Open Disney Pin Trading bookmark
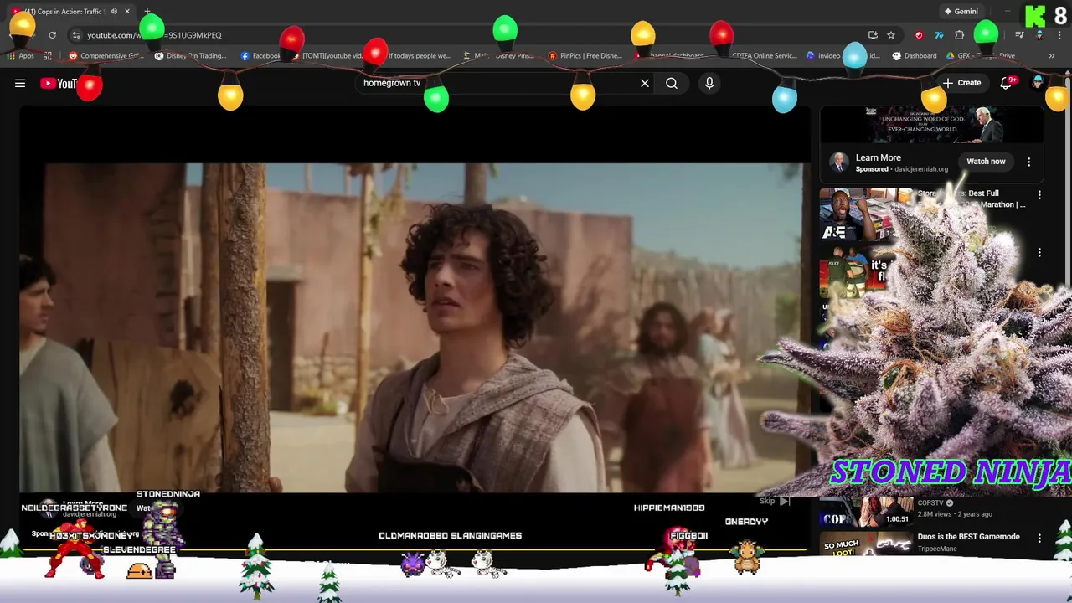The height and width of the screenshot is (603, 1072). click(x=191, y=56)
